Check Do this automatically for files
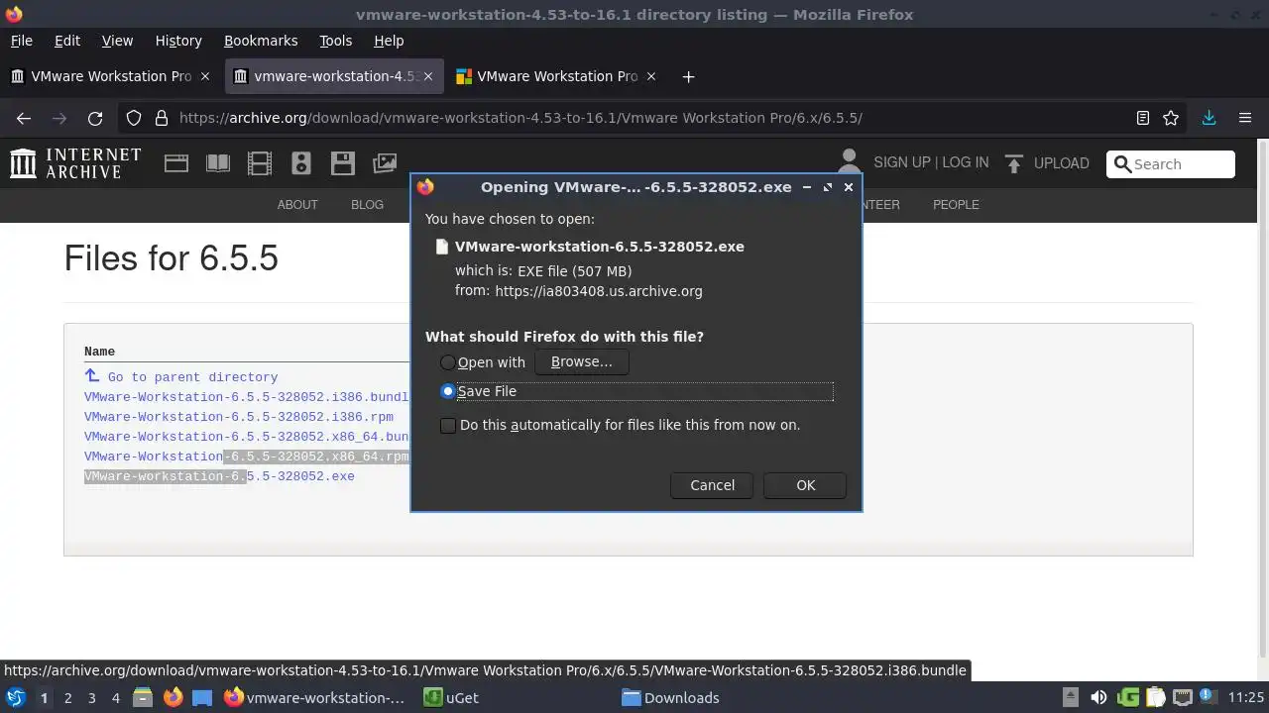Screen dimensions: 1269x713 tap(448, 425)
